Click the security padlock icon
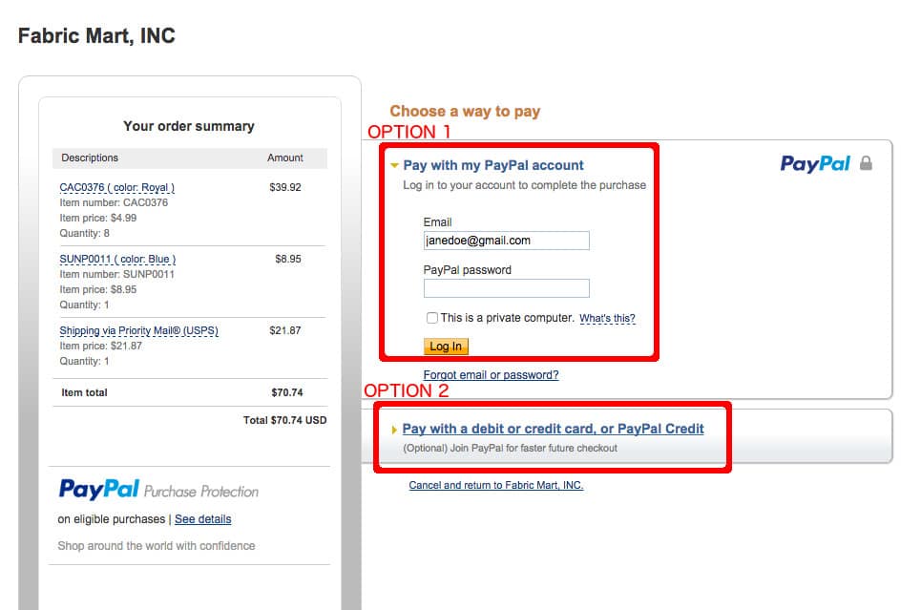Image resolution: width=921 pixels, height=610 pixels. point(866,163)
